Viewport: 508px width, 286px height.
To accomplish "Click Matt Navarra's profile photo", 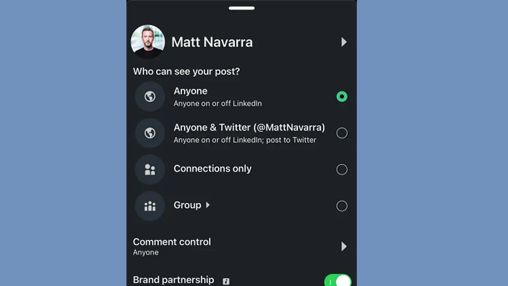I will 148,42.
